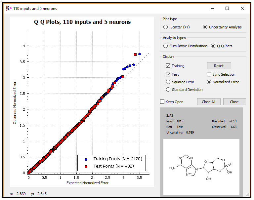Click the "Observed Normalized Error" axis label
The height and width of the screenshot is (200, 254).
[15, 103]
